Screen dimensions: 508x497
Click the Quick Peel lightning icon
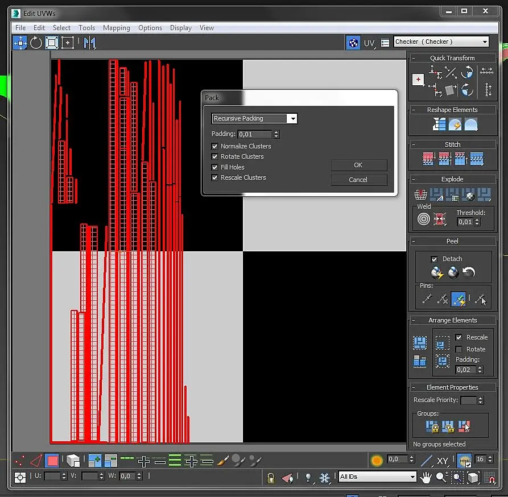coord(437,273)
